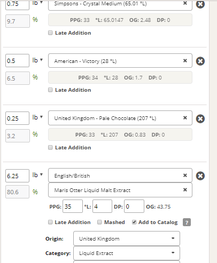Viewport: 217px width, 263px height.
Task: Change the lb unit for the 0.5 amount
Action: 37,60
